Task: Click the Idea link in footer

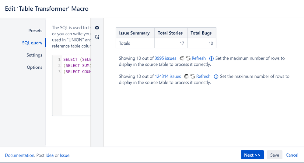Action: coord(49,155)
